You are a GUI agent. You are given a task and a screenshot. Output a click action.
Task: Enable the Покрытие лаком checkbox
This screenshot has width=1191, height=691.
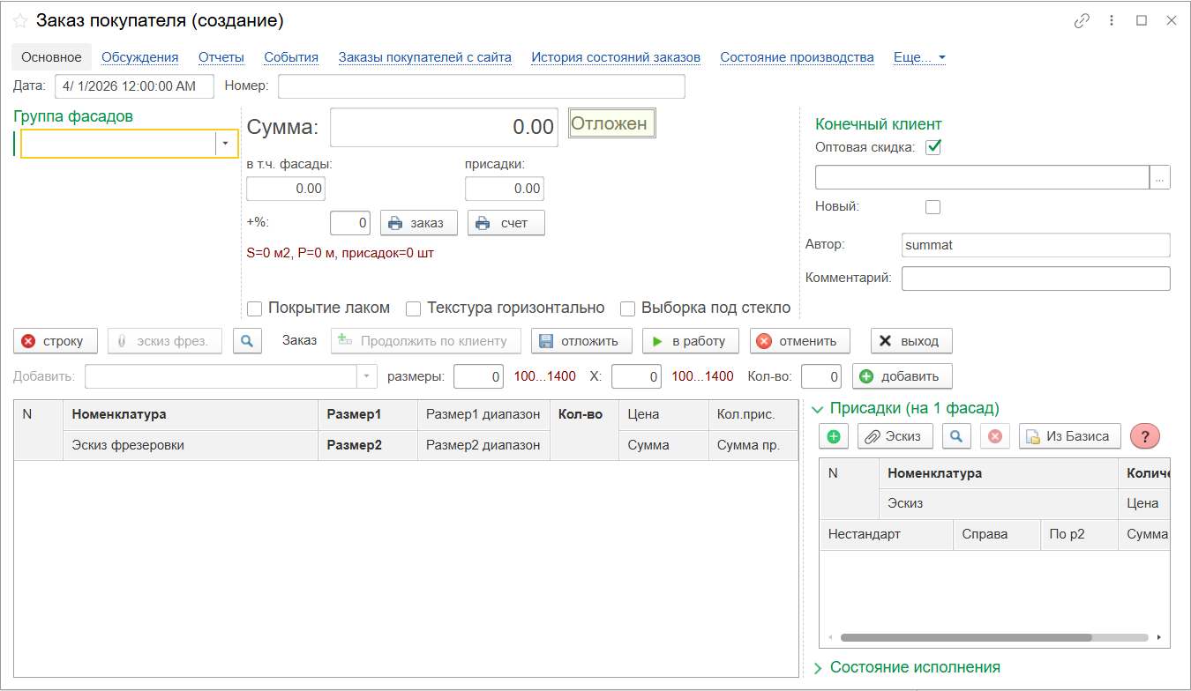point(255,308)
